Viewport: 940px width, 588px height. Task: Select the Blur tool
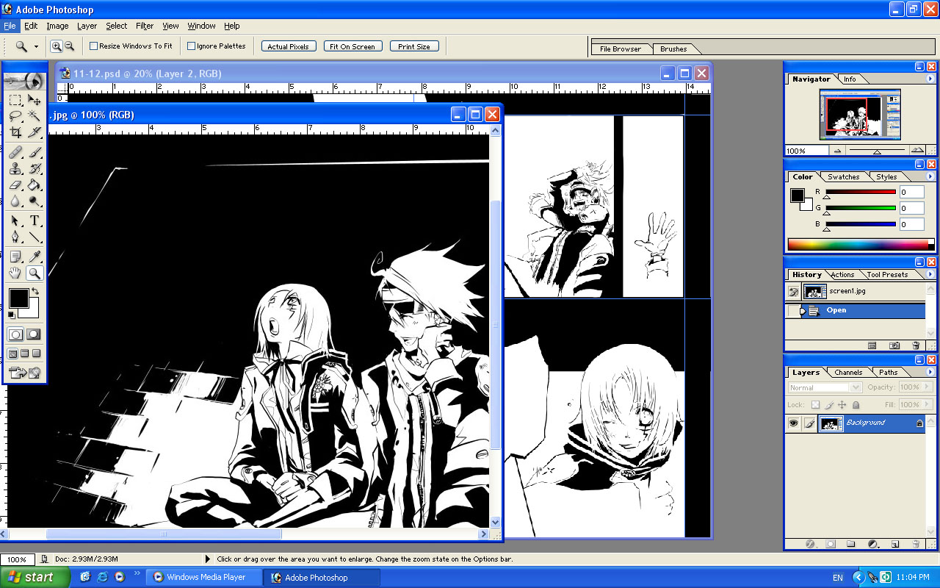[x=15, y=201]
